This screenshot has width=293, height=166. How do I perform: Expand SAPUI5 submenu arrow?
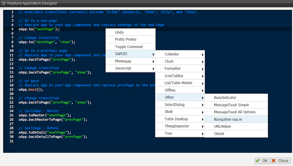click(153, 54)
